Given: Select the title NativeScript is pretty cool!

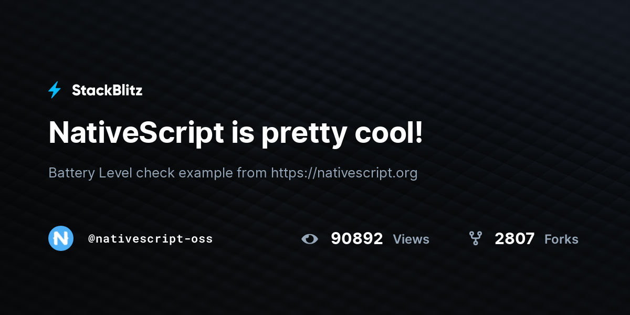Looking at the screenshot, I should (235, 133).
